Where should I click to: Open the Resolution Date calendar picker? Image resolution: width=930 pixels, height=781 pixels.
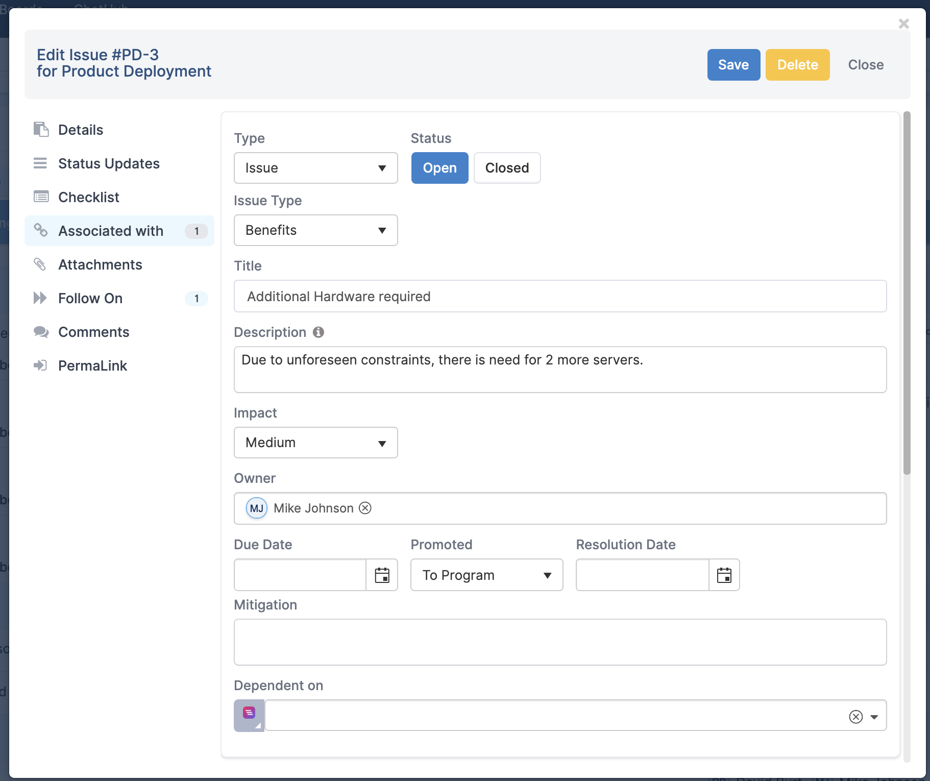724,575
